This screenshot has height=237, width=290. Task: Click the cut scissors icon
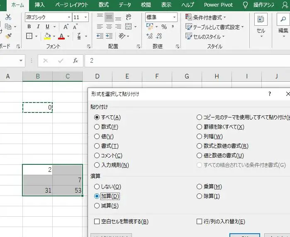8,17
